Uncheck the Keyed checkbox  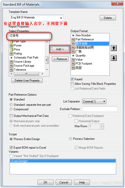(72, 79)
